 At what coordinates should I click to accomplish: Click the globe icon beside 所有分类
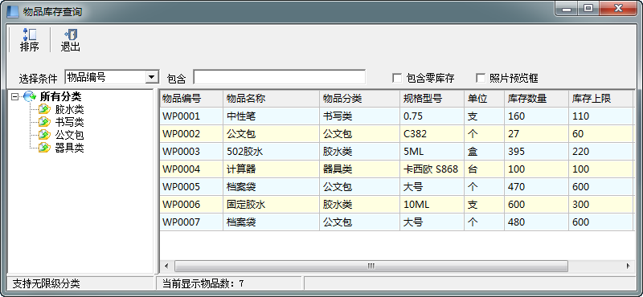pos(30,96)
